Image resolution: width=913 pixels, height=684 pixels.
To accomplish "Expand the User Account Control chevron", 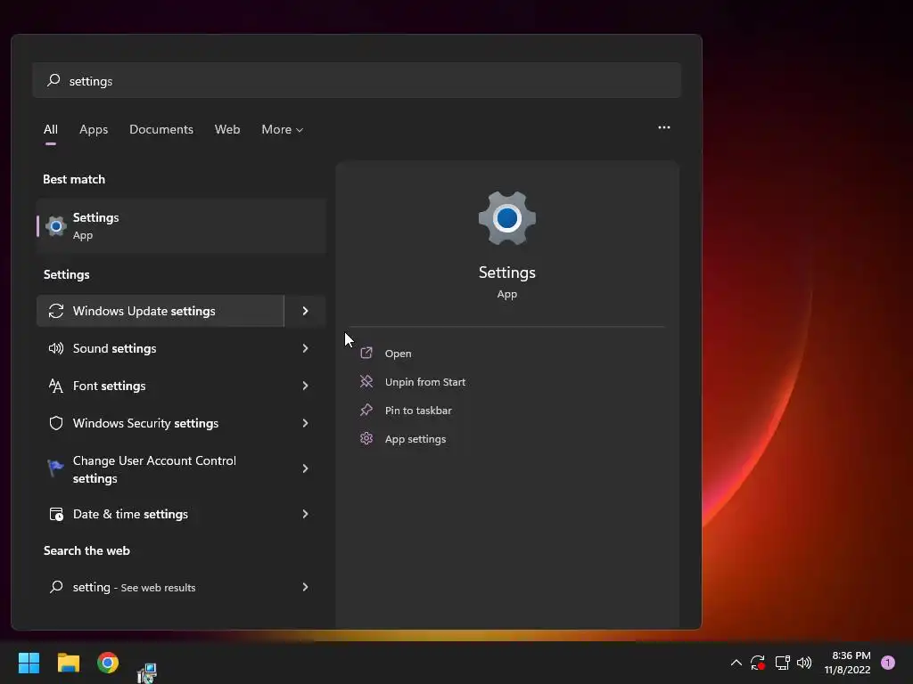I will coord(305,468).
